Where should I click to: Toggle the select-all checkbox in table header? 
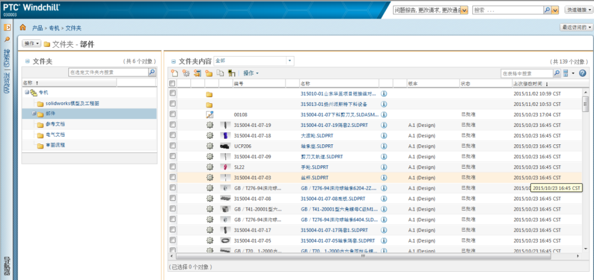tap(173, 83)
